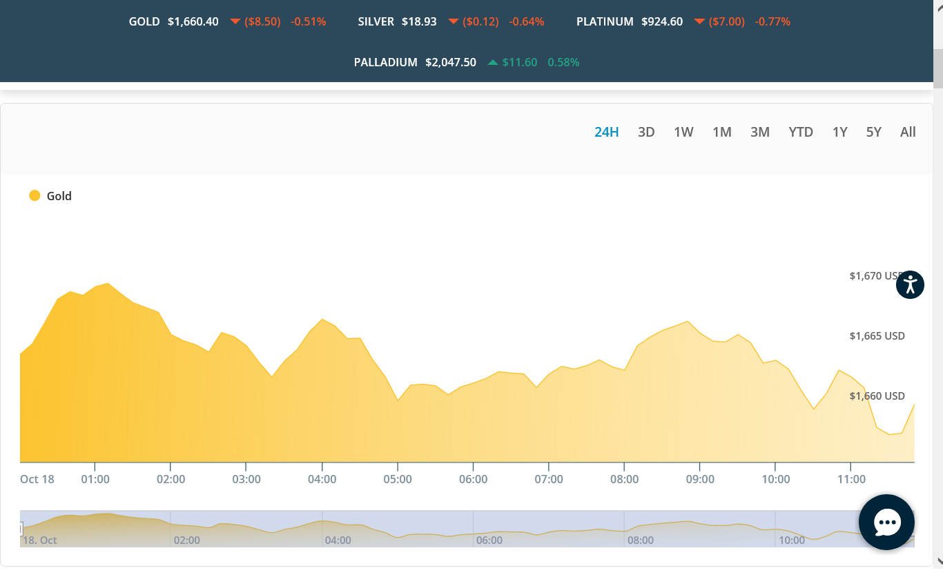
Task: Click the gold price down arrow indicator
Action: pos(235,22)
